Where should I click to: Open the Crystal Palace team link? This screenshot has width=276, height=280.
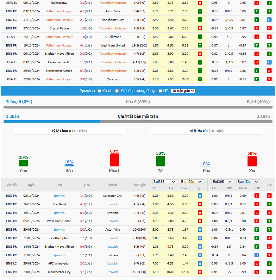(x=59, y=28)
